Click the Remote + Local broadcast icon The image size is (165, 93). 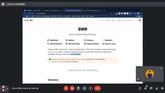(103, 44)
